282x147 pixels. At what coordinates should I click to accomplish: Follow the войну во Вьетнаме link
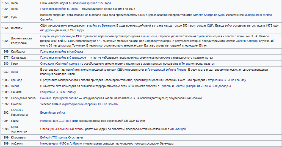[102, 26]
